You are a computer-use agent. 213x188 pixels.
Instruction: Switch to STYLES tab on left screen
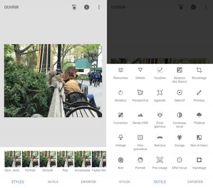pyautogui.click(x=18, y=182)
